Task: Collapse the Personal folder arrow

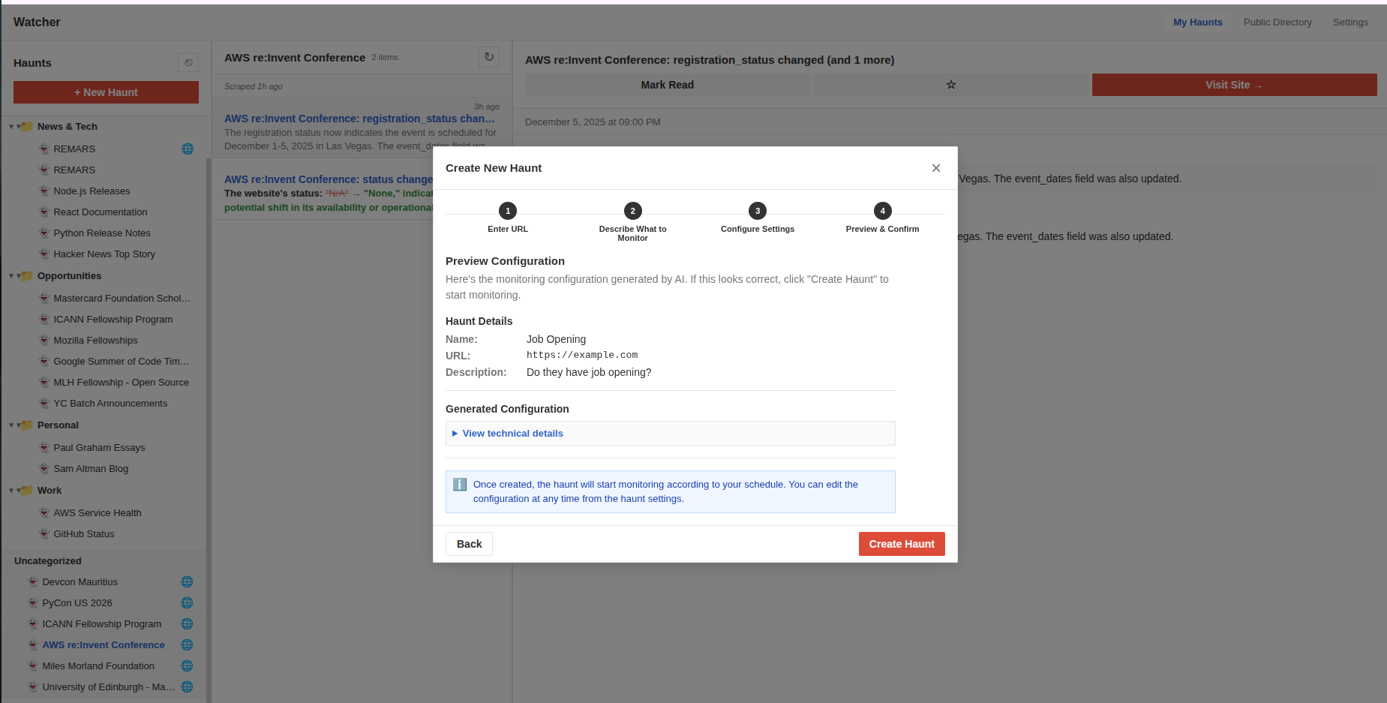Action: [11, 425]
